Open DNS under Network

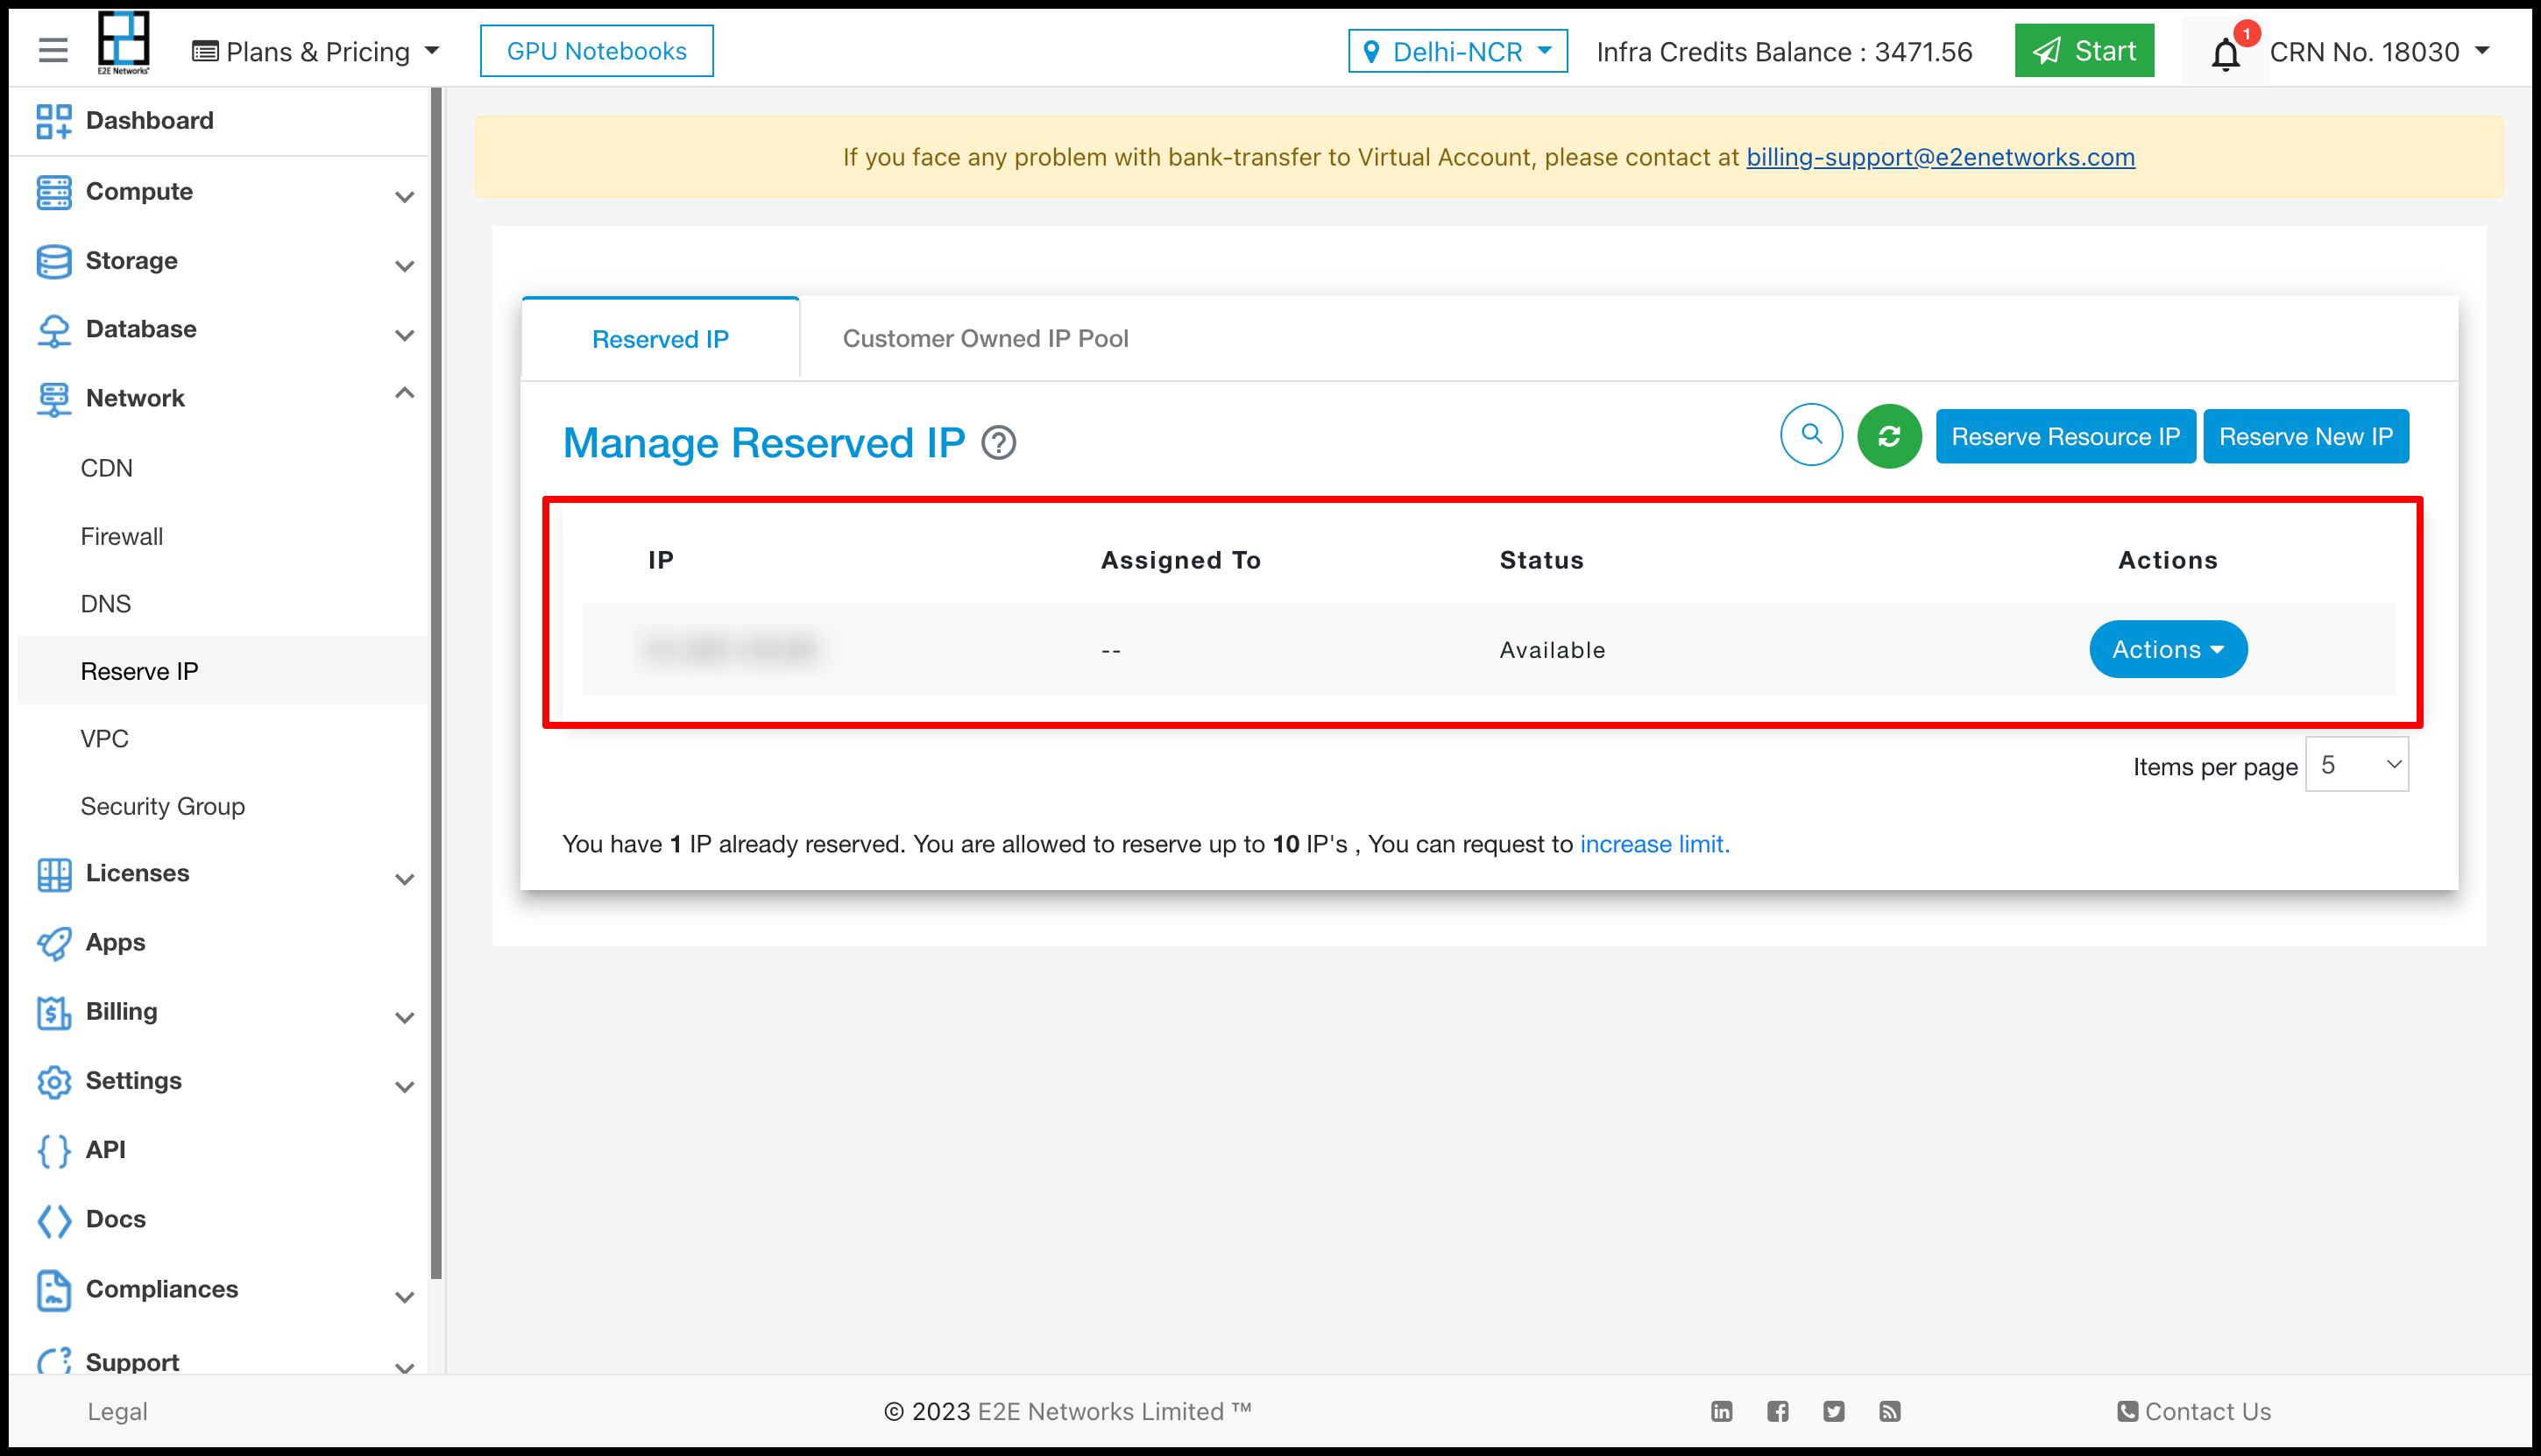(x=105, y=603)
